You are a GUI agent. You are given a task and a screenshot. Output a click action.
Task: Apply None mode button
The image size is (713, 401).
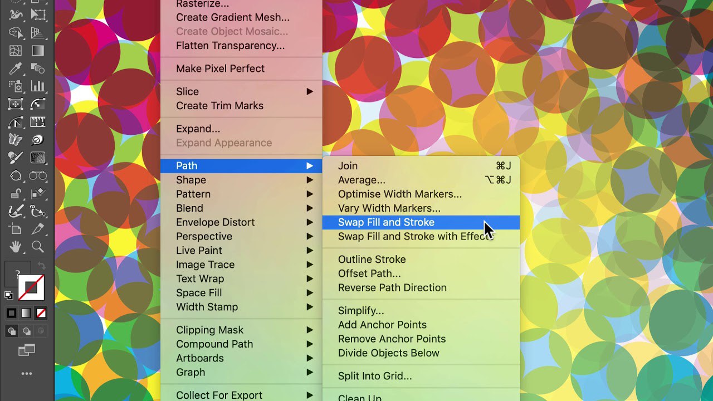41,314
